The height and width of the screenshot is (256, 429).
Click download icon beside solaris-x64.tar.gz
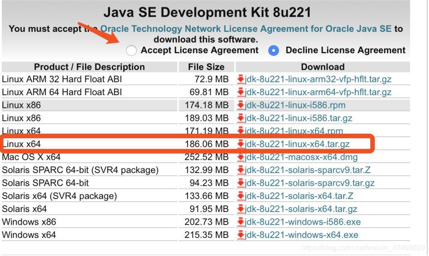pos(240,209)
